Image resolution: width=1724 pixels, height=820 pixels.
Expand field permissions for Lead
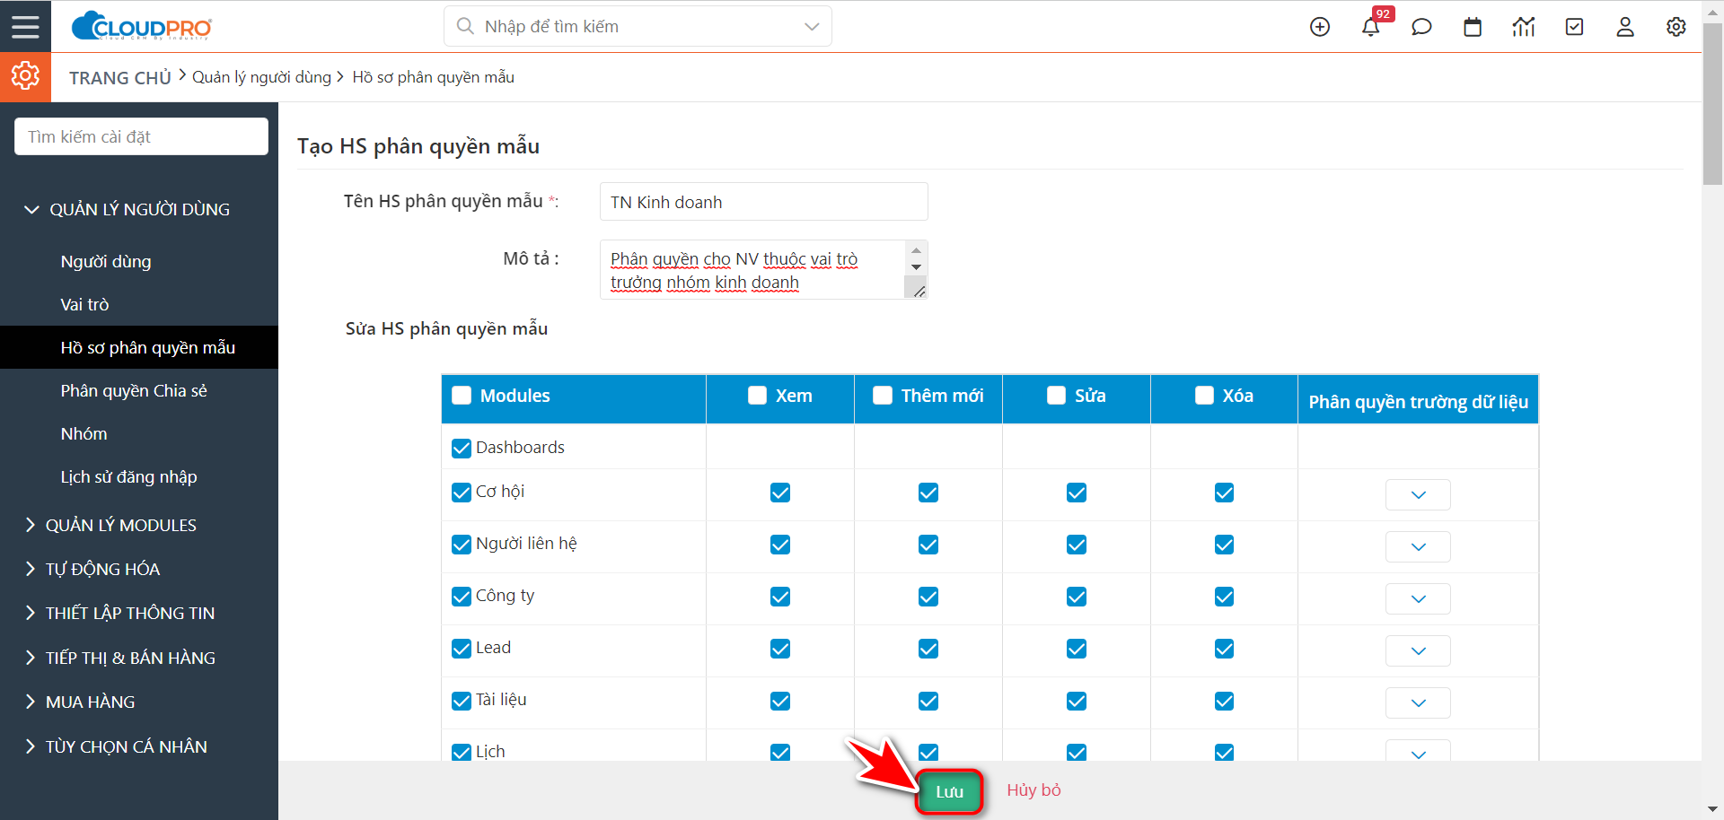point(1418,650)
